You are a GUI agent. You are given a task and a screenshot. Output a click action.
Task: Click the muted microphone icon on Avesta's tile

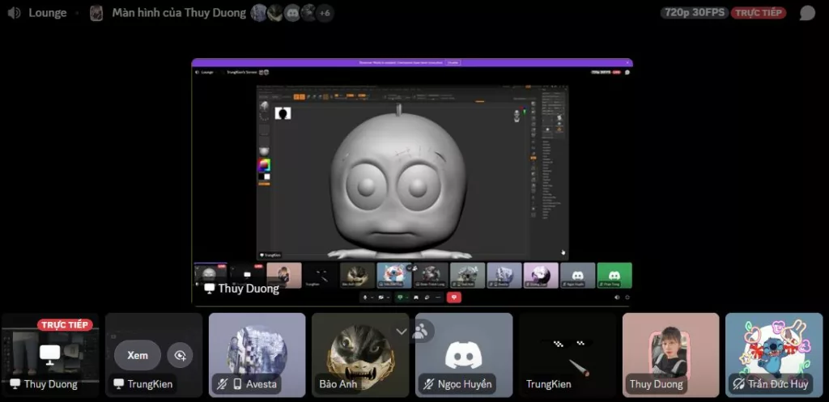(221, 384)
